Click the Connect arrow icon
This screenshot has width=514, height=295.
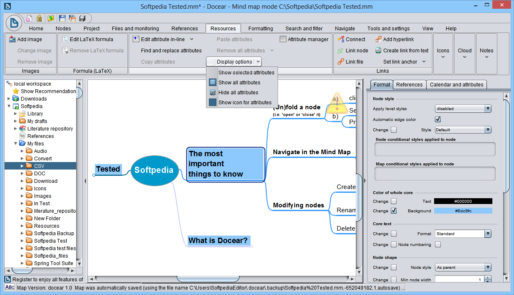(340, 39)
